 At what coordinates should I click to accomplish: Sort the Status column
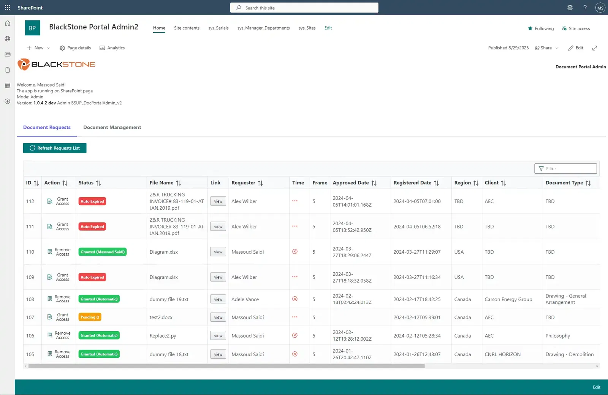[x=98, y=183]
